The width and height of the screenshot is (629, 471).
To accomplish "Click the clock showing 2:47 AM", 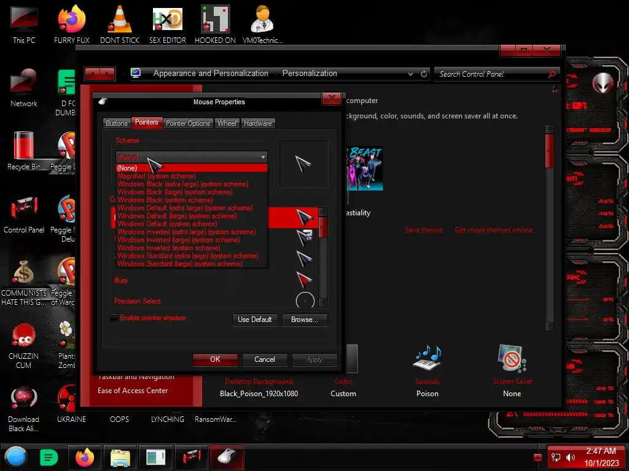I will point(601,451).
